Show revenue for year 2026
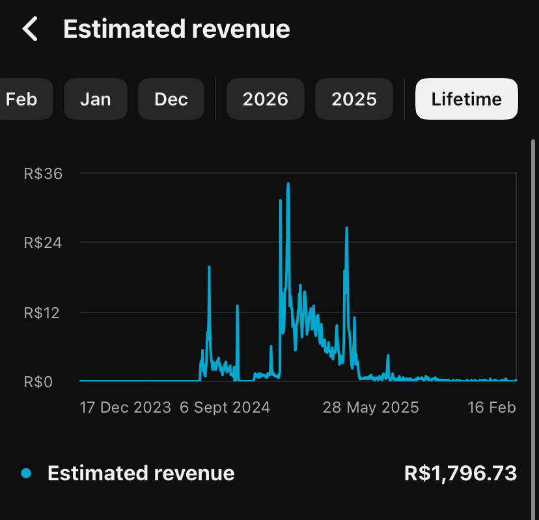 (265, 100)
